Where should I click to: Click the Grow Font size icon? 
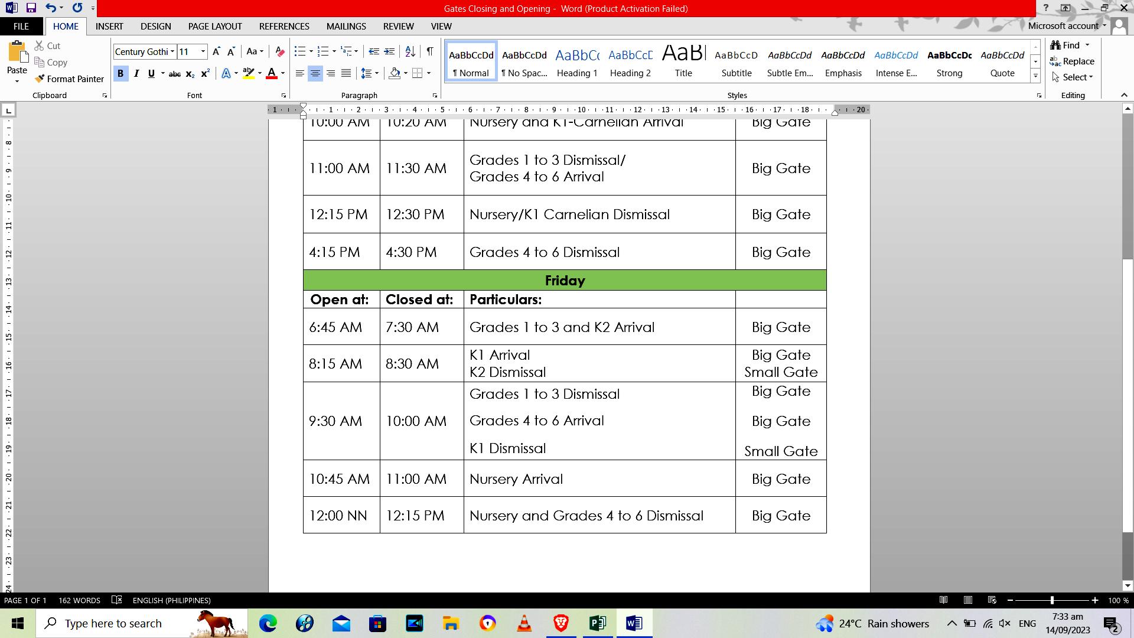[216, 51]
